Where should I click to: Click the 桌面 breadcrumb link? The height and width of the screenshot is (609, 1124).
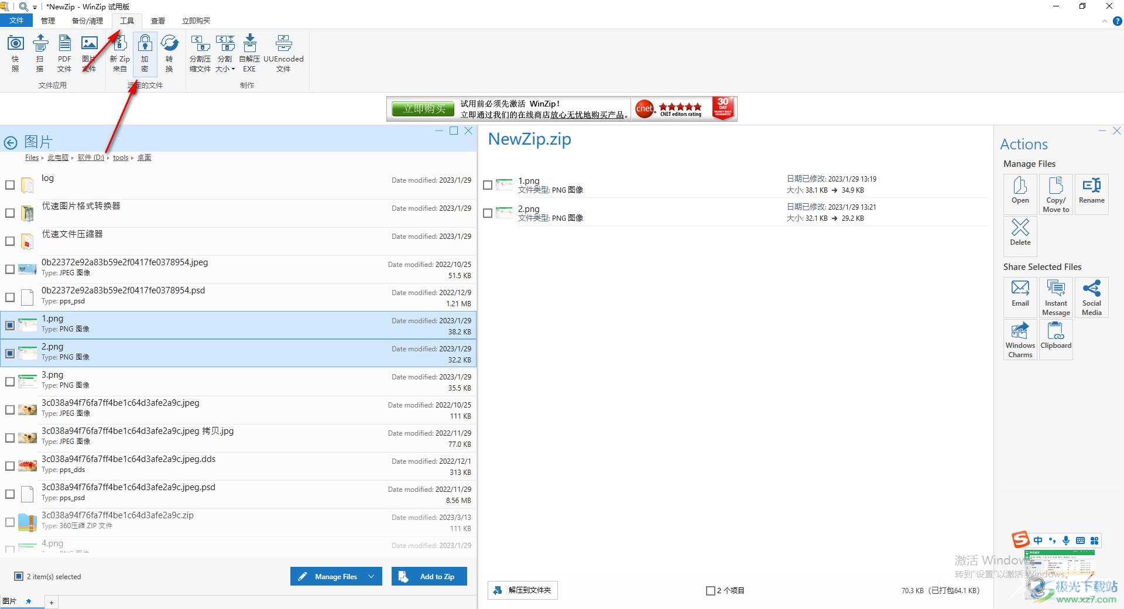tap(145, 158)
